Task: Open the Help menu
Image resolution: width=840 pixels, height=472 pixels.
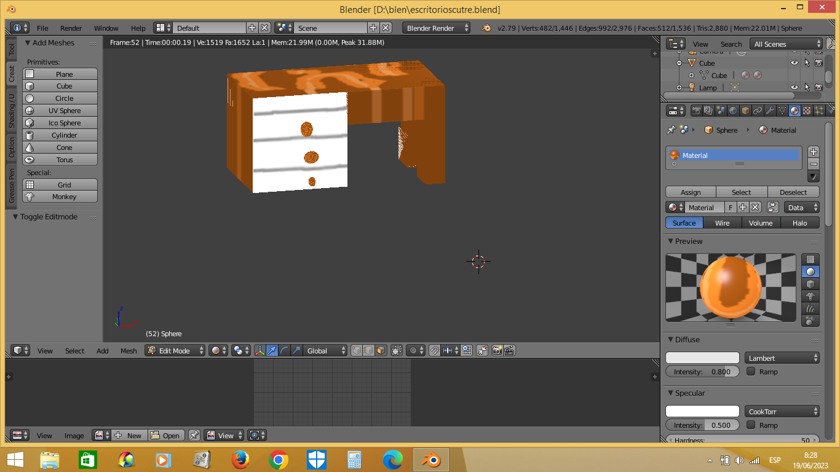Action: coord(138,28)
